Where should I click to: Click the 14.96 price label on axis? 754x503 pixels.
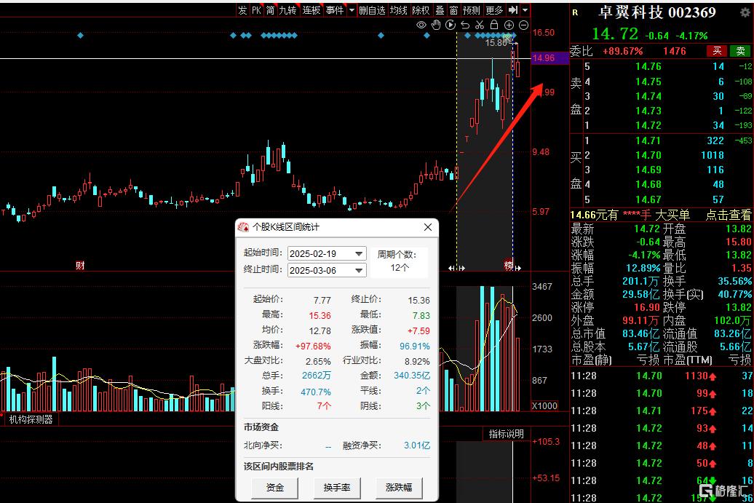pyautogui.click(x=549, y=58)
